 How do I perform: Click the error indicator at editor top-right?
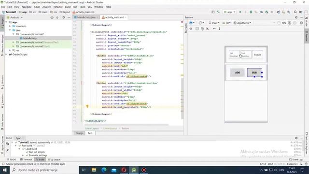point(182,22)
